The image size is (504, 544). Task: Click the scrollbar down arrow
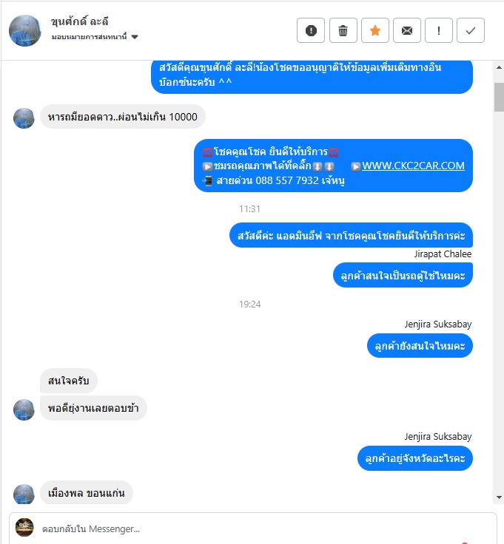pos(499,497)
